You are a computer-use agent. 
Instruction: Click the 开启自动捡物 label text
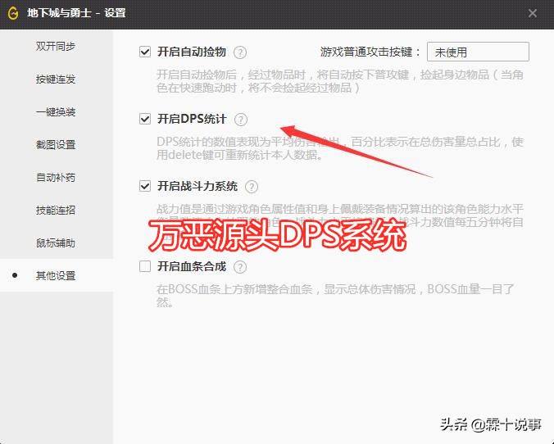coord(192,52)
